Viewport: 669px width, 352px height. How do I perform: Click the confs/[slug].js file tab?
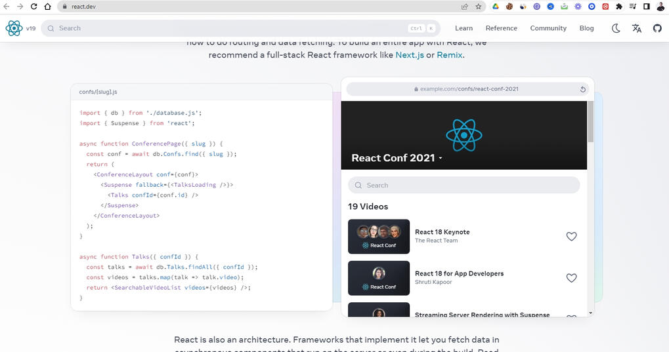[98, 92]
